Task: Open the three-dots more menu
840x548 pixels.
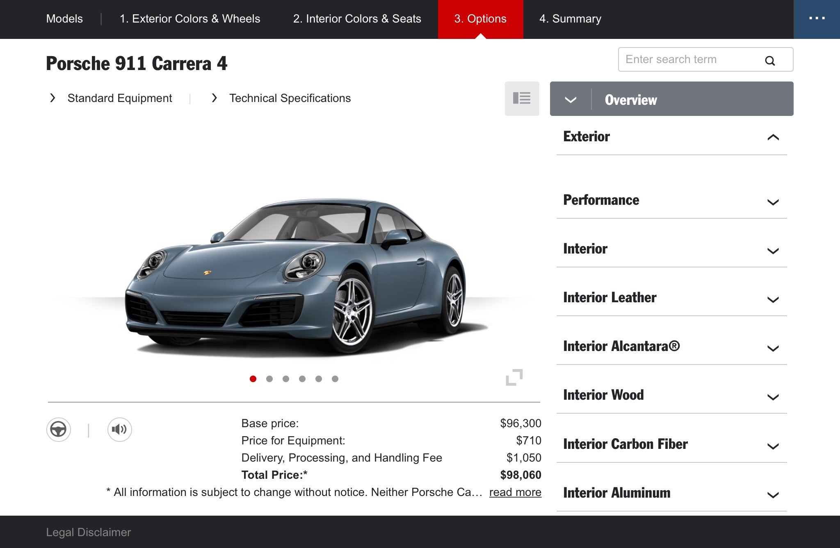Action: pyautogui.click(x=817, y=19)
